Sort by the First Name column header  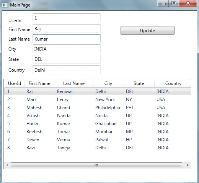pyautogui.click(x=39, y=83)
